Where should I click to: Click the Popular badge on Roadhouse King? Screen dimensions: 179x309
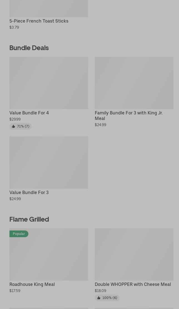tap(19, 234)
